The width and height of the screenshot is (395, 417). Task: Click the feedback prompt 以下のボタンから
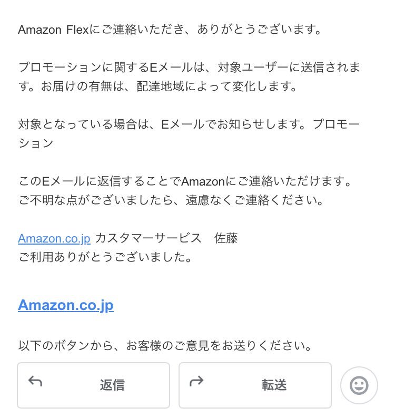click(165, 346)
